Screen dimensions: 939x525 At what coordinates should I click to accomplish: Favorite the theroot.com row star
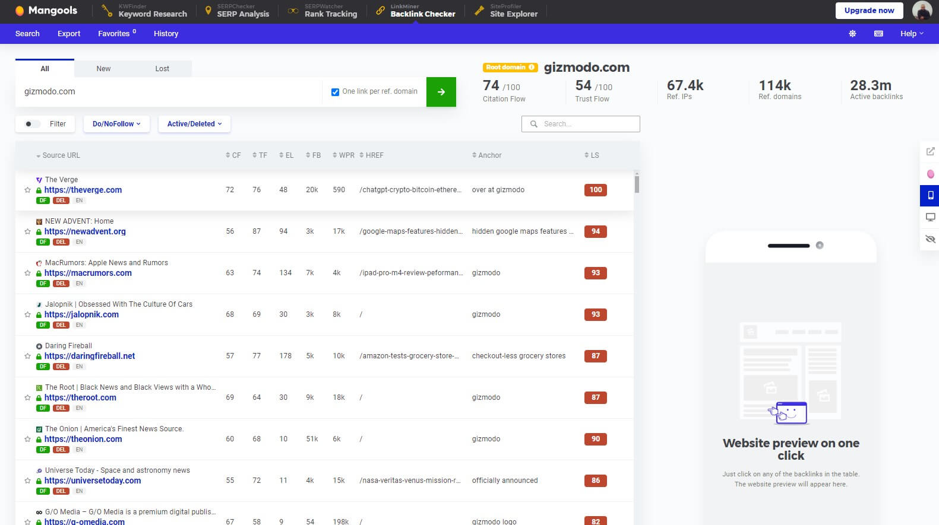click(x=27, y=398)
